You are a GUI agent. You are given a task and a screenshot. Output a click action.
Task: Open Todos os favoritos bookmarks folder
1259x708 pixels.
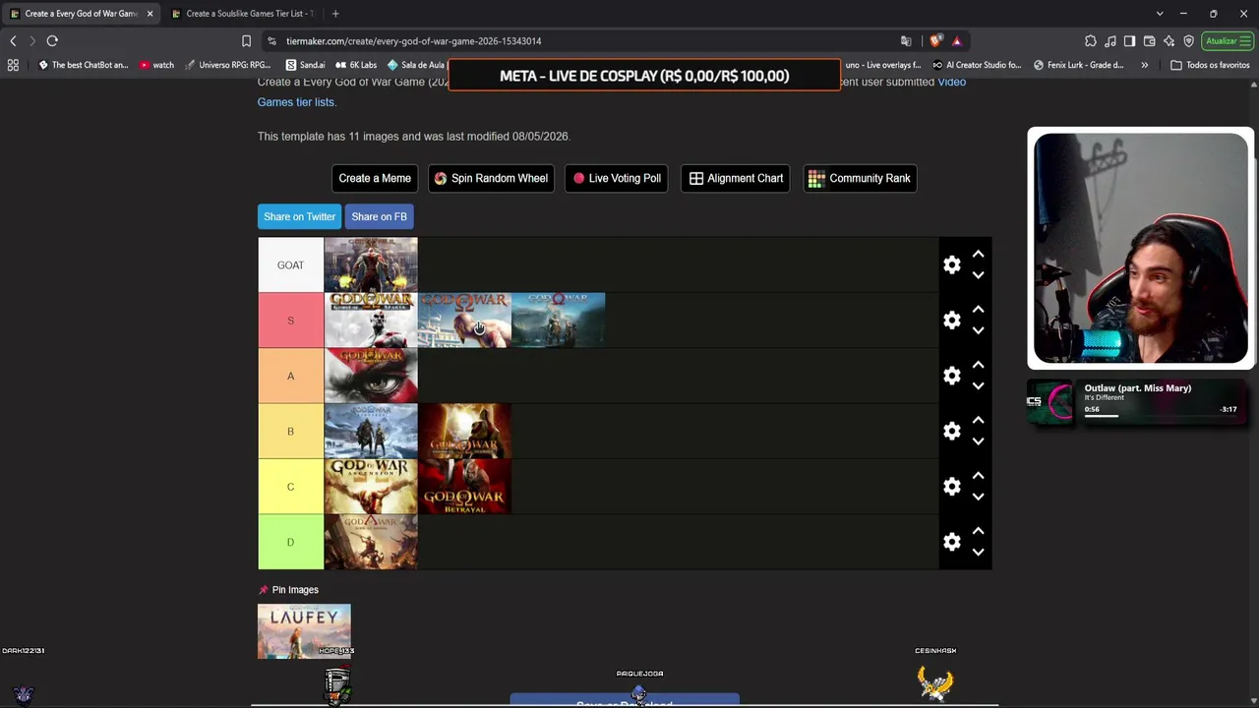click(x=1210, y=65)
